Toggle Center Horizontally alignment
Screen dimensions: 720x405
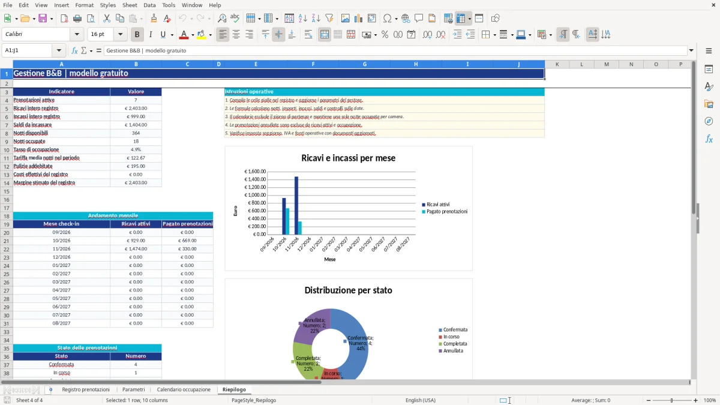[x=236, y=34]
